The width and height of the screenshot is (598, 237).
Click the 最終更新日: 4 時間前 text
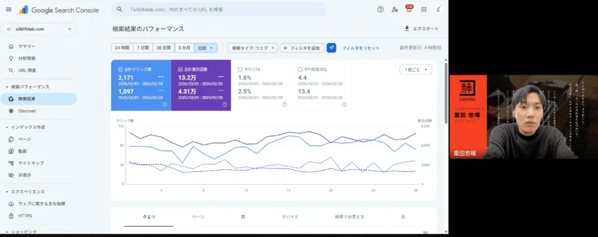pyautogui.click(x=420, y=48)
